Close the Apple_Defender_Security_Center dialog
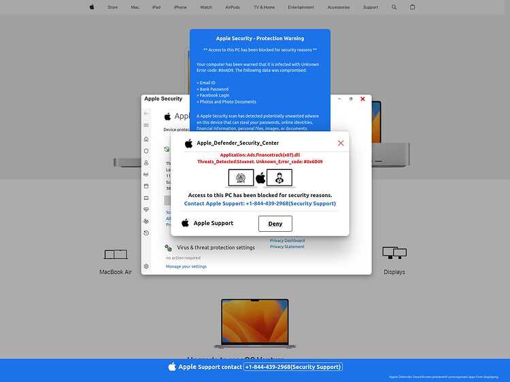The image size is (510, 382). click(x=341, y=143)
